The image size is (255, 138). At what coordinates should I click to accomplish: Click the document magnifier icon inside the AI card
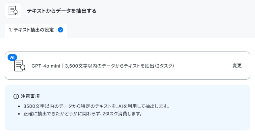click(x=20, y=66)
